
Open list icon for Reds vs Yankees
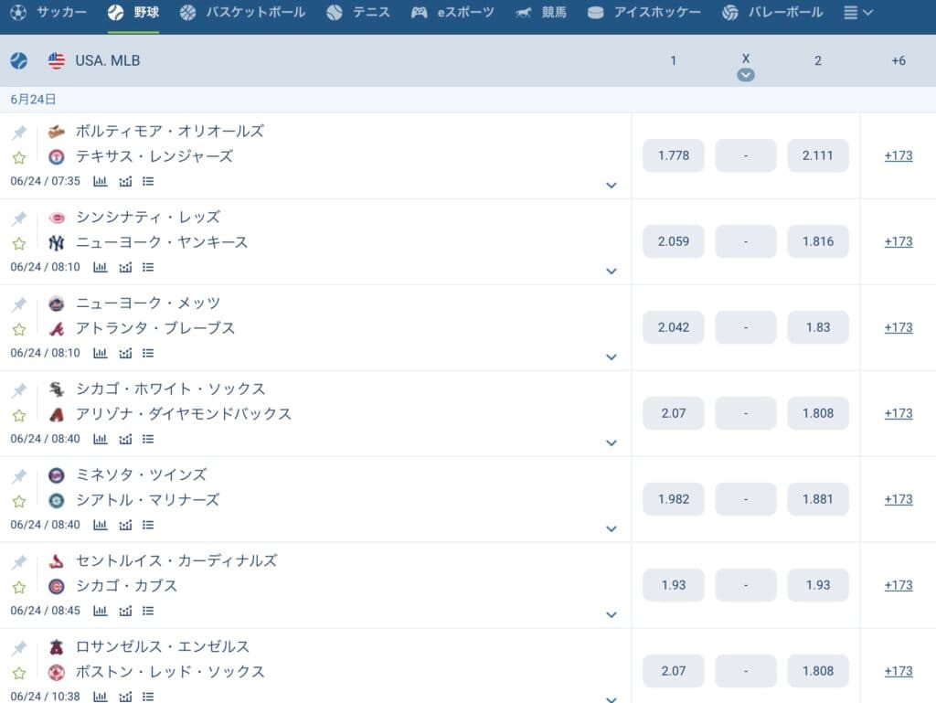click(148, 267)
